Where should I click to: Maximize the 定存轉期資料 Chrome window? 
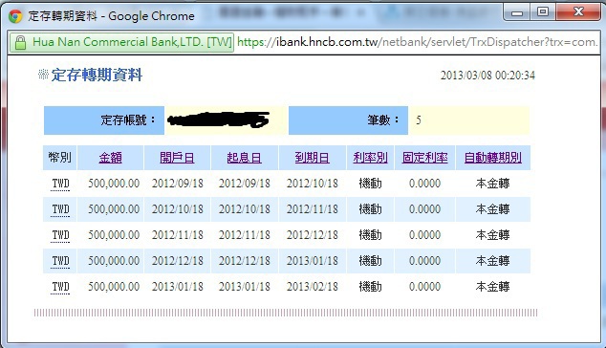[x=543, y=12]
